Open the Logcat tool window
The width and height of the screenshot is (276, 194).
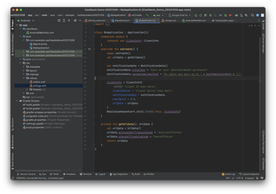tap(101, 174)
